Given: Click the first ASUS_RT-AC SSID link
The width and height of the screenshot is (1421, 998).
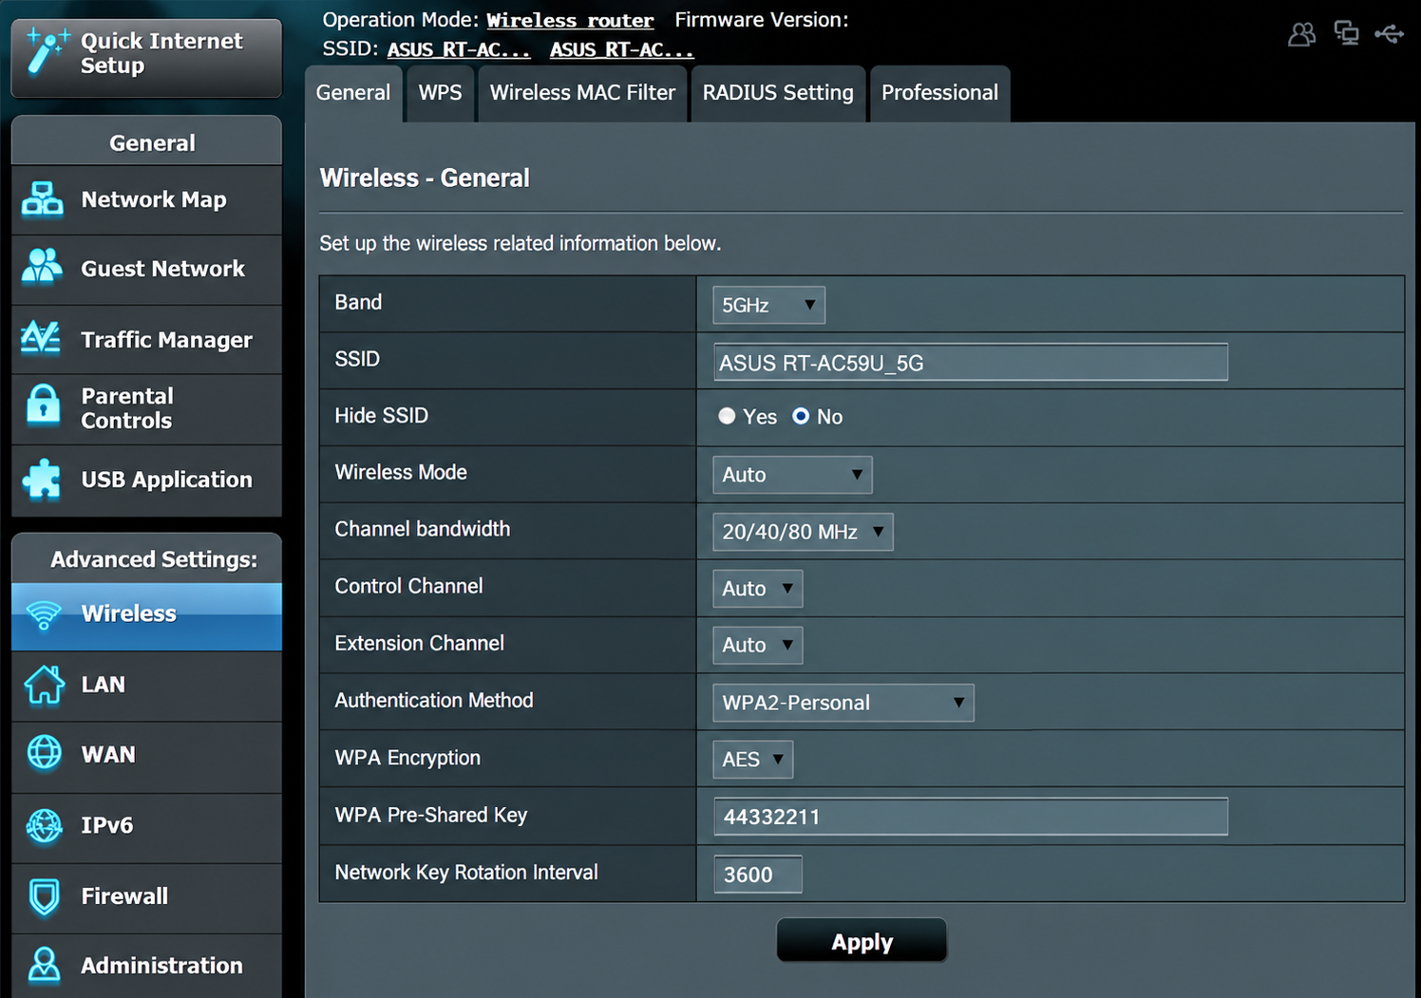Looking at the screenshot, I should (459, 49).
